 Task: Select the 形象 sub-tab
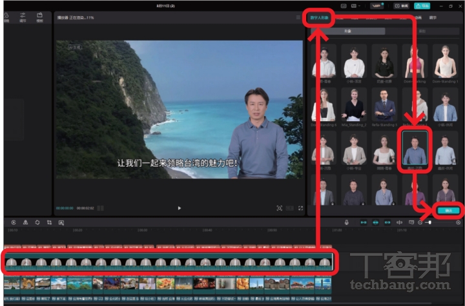[348, 31]
